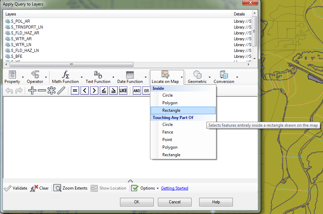Choose Rectangle under Inside
The image size is (323, 214).
click(x=183, y=110)
